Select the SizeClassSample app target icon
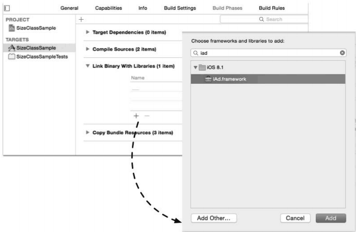Screen dimensions: 356x232 click(x=11, y=48)
